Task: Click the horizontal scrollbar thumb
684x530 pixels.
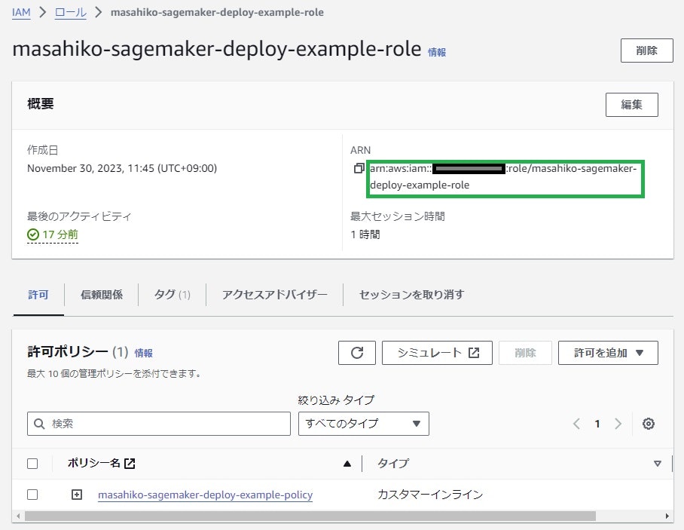Action: click(x=310, y=516)
